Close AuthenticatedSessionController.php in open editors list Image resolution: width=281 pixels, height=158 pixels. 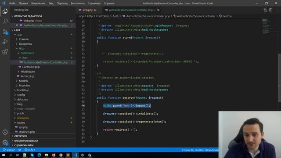[17, 25]
